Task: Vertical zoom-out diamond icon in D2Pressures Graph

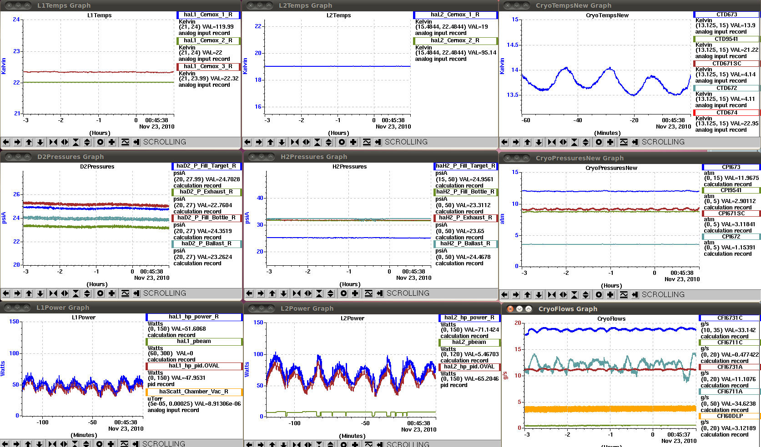Action: pos(87,293)
